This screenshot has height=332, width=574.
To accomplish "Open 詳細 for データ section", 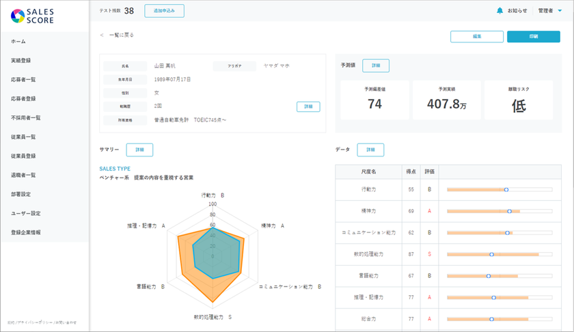I will click(x=370, y=150).
